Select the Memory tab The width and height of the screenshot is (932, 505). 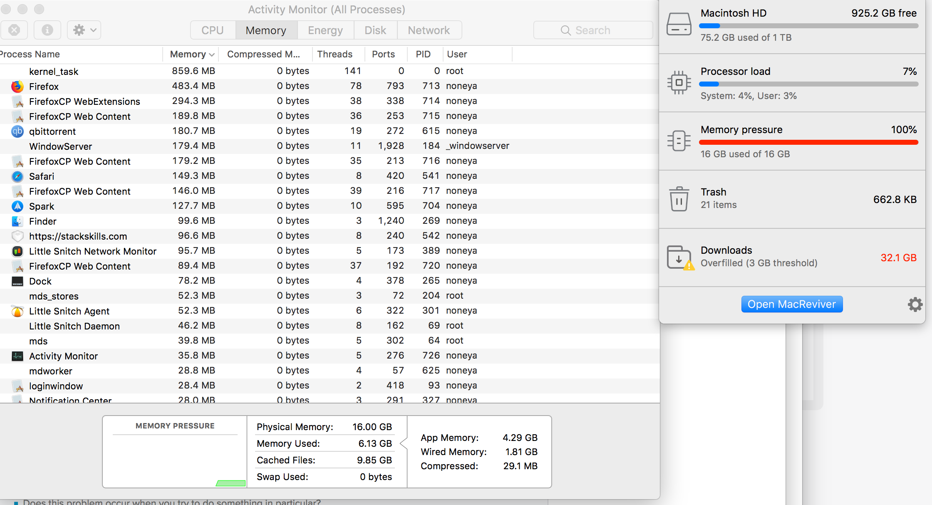pos(266,30)
